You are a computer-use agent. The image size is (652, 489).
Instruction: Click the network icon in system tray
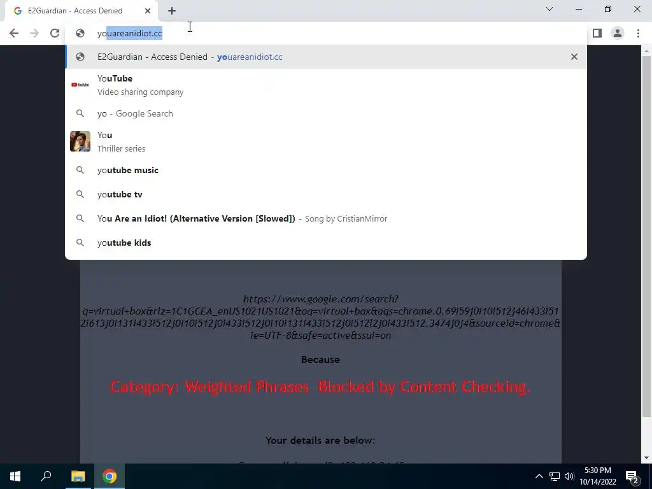click(x=555, y=476)
